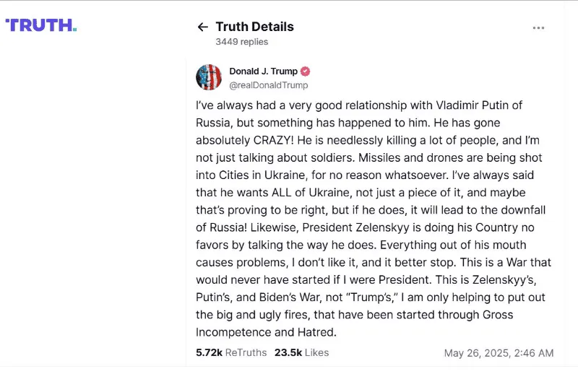Open Donald J. Trump's profile avatar

click(x=209, y=77)
